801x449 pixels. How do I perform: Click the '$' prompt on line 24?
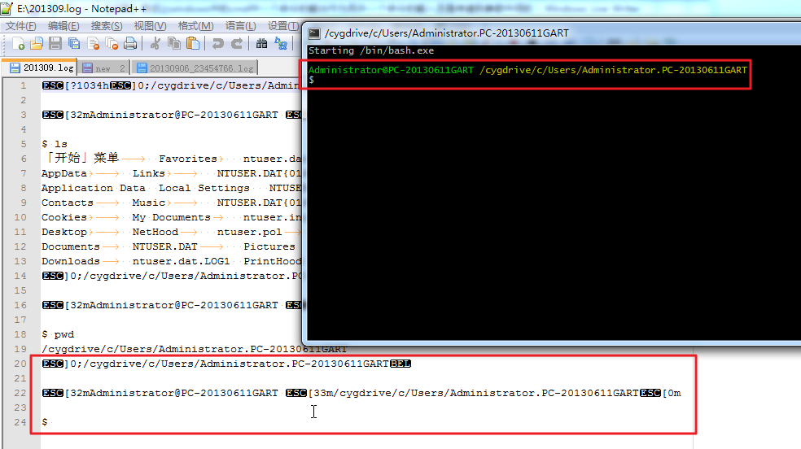point(45,422)
